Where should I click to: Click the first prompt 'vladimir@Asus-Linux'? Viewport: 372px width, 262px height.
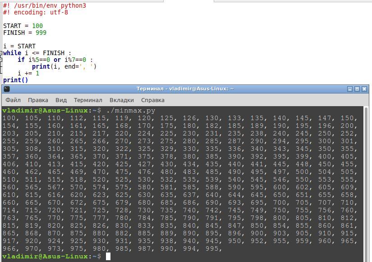45,110
